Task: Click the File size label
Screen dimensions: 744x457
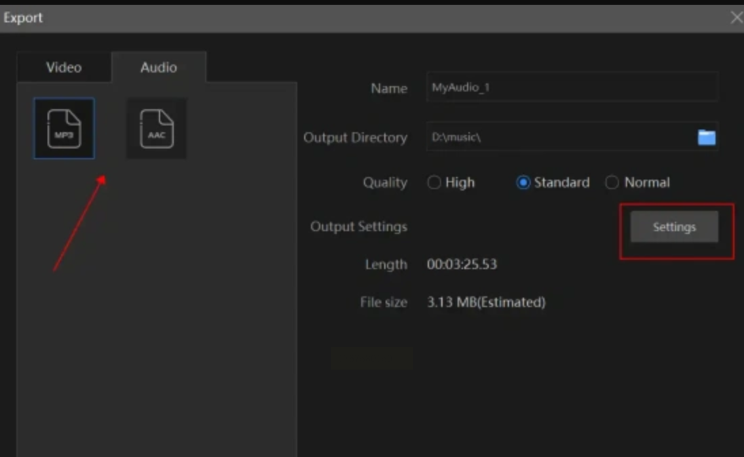Action: 384,302
